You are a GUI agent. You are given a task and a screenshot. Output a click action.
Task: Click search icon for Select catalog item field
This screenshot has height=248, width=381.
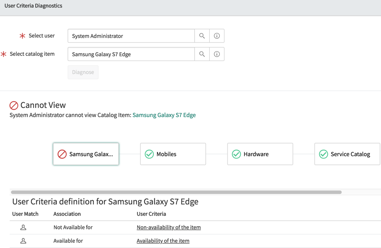(x=202, y=54)
